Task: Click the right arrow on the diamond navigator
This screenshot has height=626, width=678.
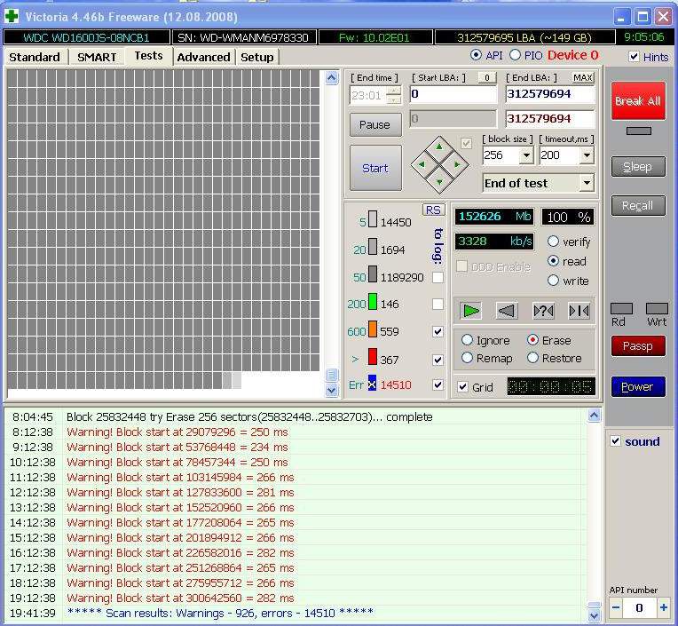Action: click(457, 164)
